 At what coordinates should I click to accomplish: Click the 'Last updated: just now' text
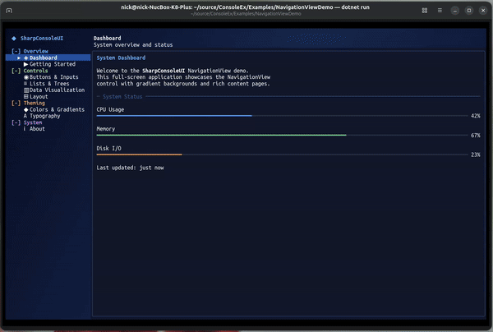click(130, 168)
